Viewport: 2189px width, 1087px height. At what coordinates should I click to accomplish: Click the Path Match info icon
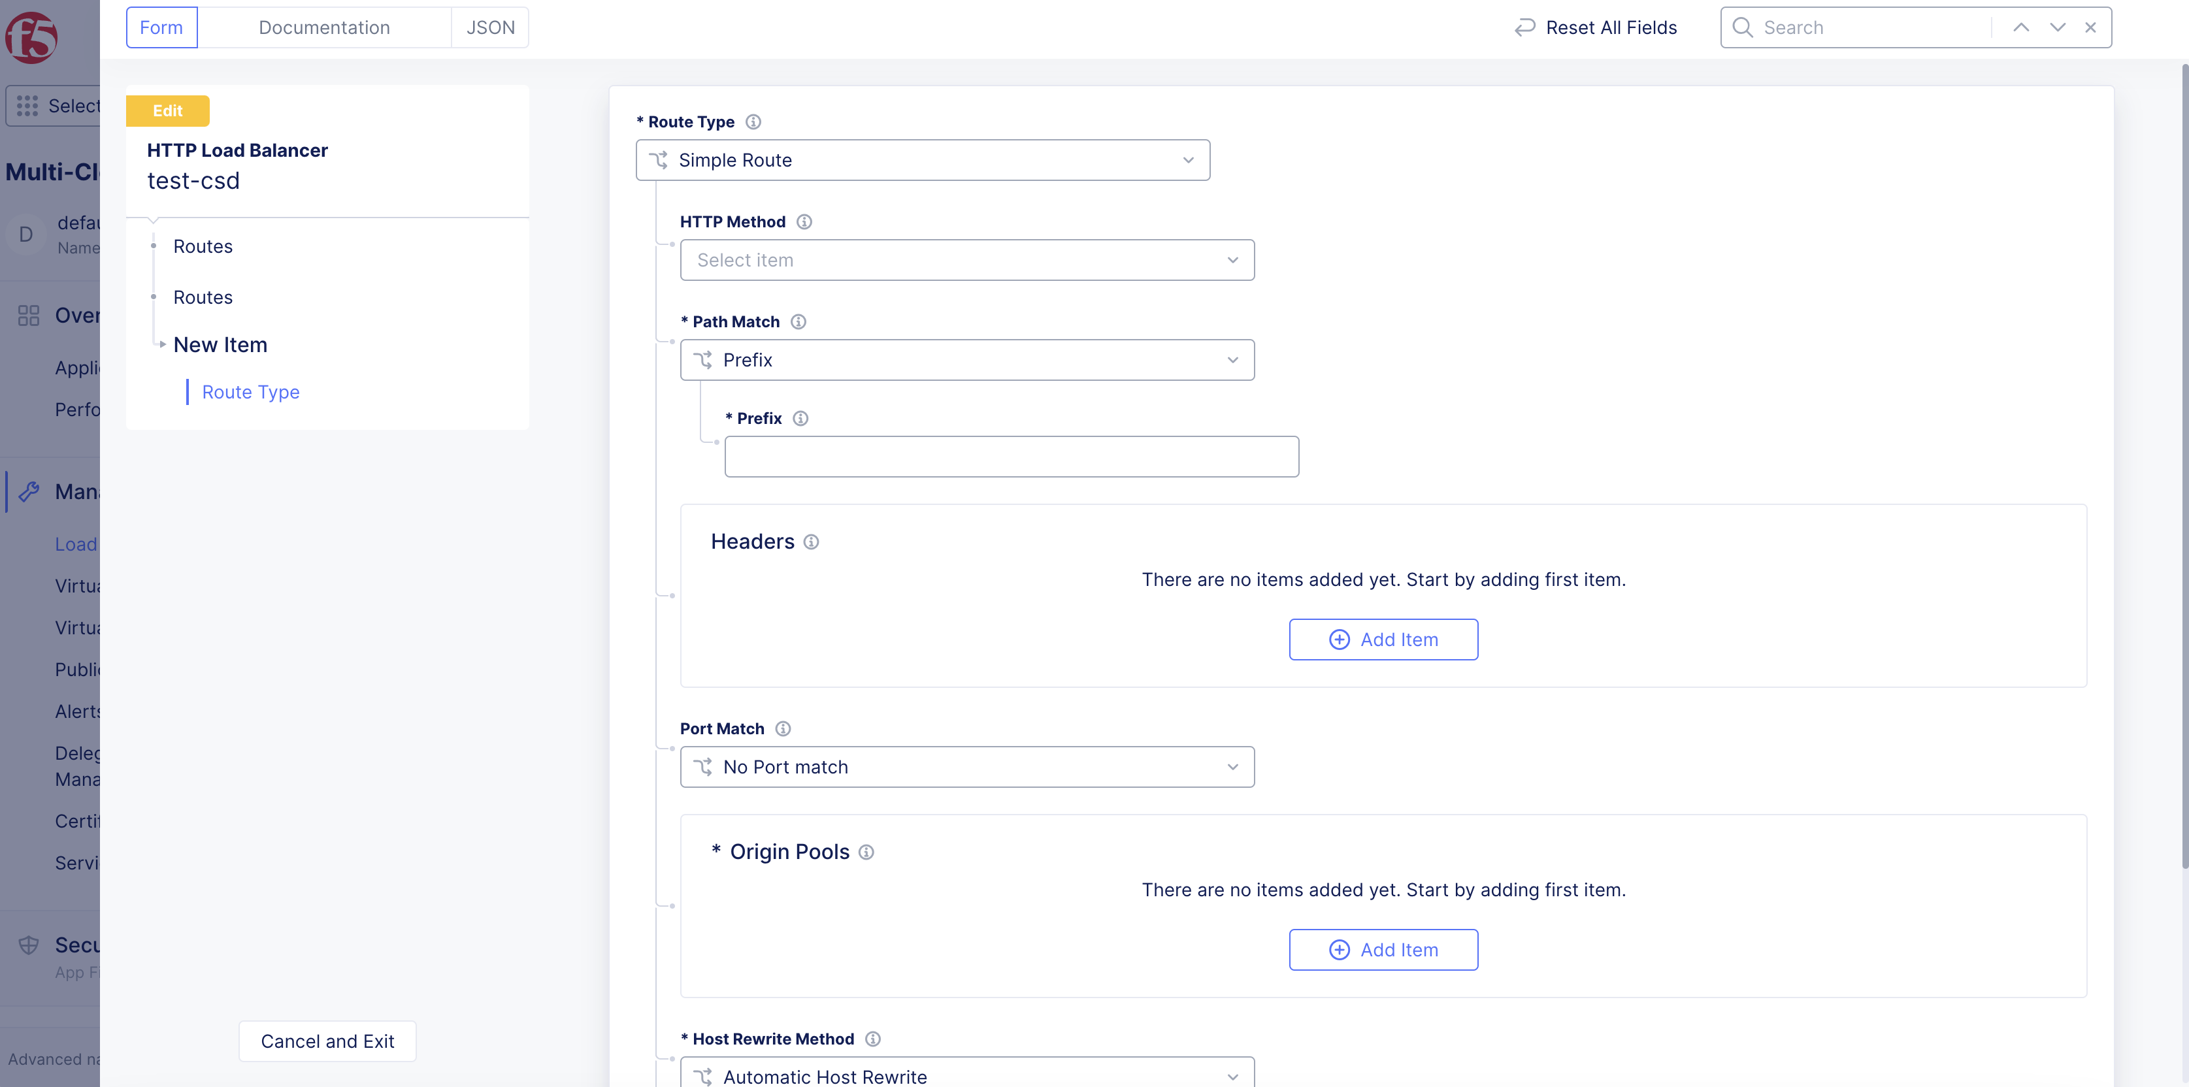tap(798, 322)
